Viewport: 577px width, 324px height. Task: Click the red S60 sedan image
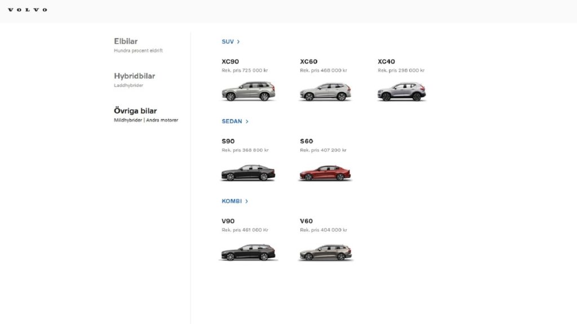pos(325,173)
